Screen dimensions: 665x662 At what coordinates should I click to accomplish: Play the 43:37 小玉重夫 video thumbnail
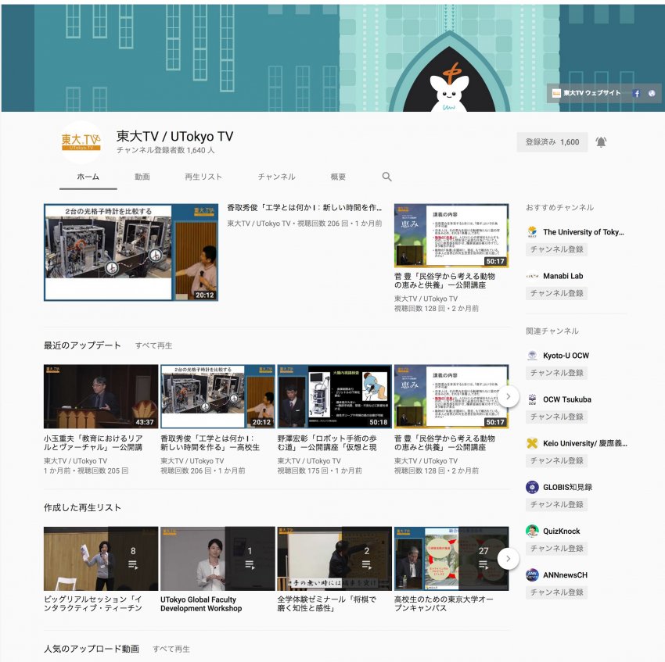101,396
